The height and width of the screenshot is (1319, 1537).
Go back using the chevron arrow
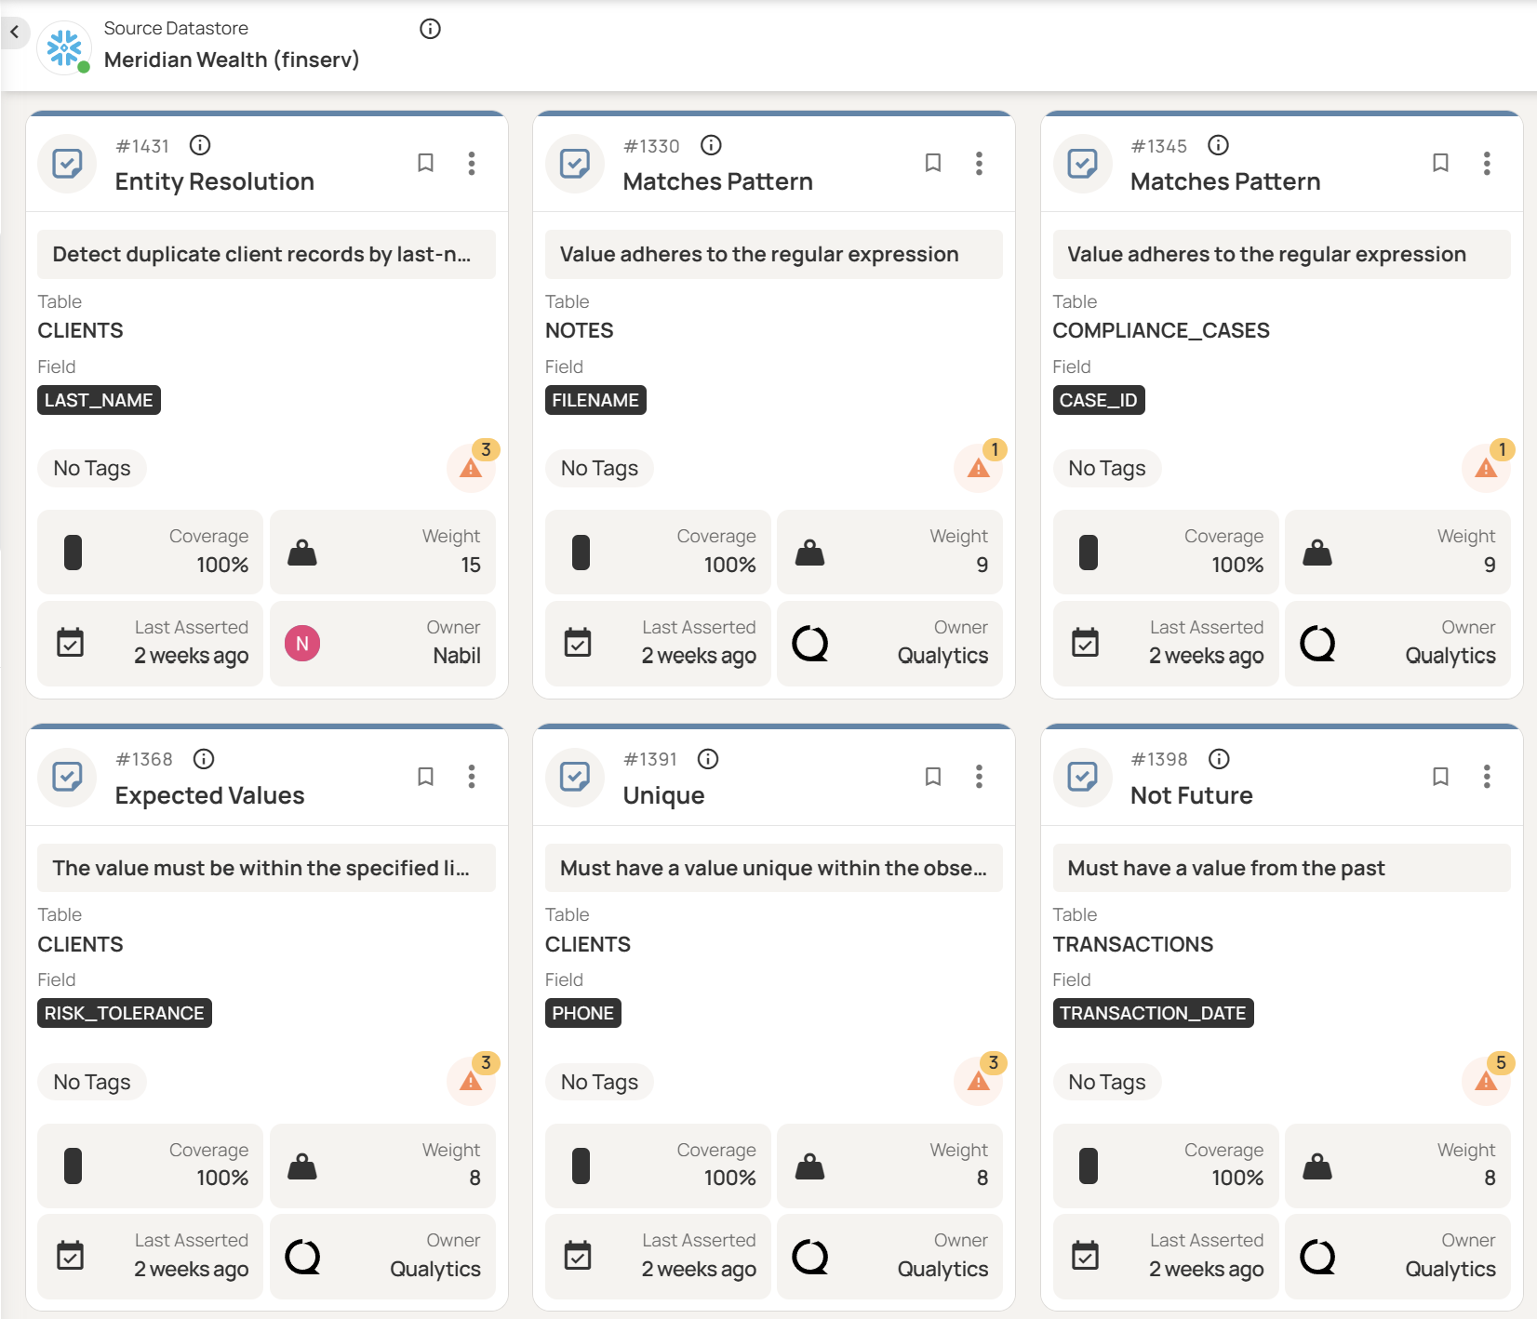(14, 32)
